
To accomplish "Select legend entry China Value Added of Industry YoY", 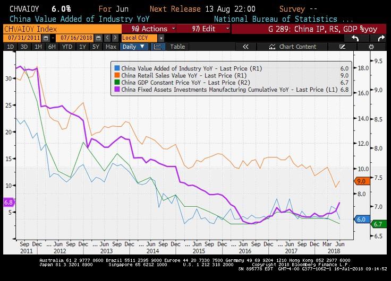I will 191,68.
